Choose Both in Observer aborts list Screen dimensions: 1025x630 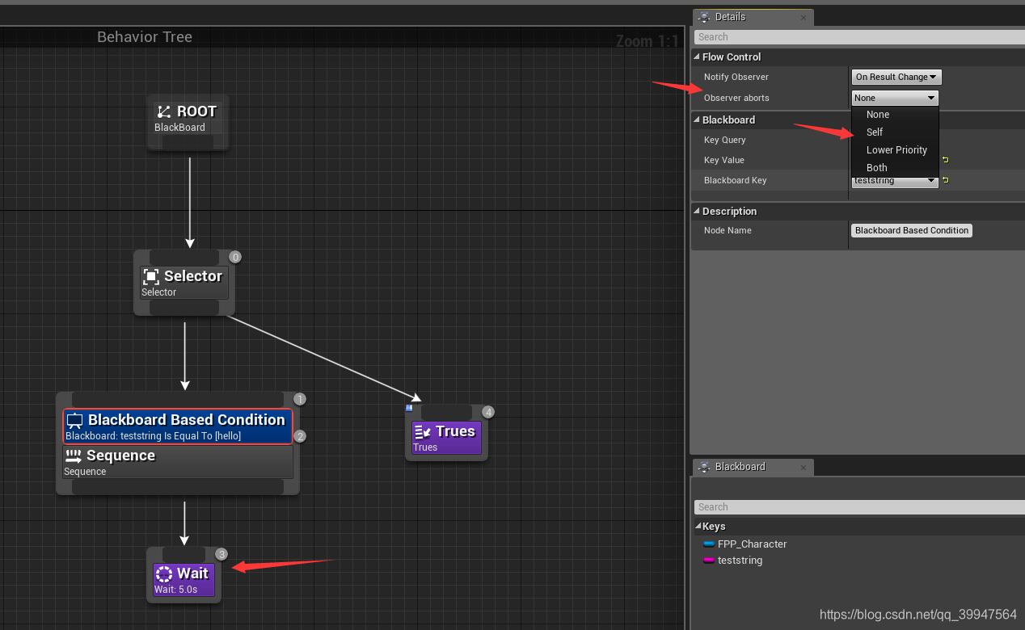tap(895, 168)
